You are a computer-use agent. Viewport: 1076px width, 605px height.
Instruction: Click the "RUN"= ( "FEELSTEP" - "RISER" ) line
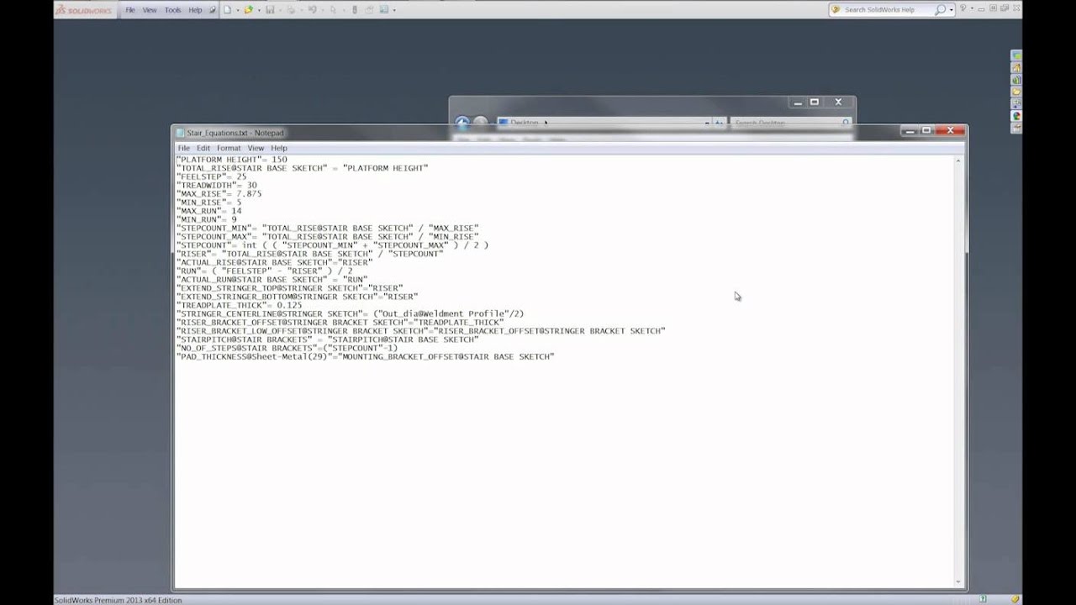pos(264,271)
